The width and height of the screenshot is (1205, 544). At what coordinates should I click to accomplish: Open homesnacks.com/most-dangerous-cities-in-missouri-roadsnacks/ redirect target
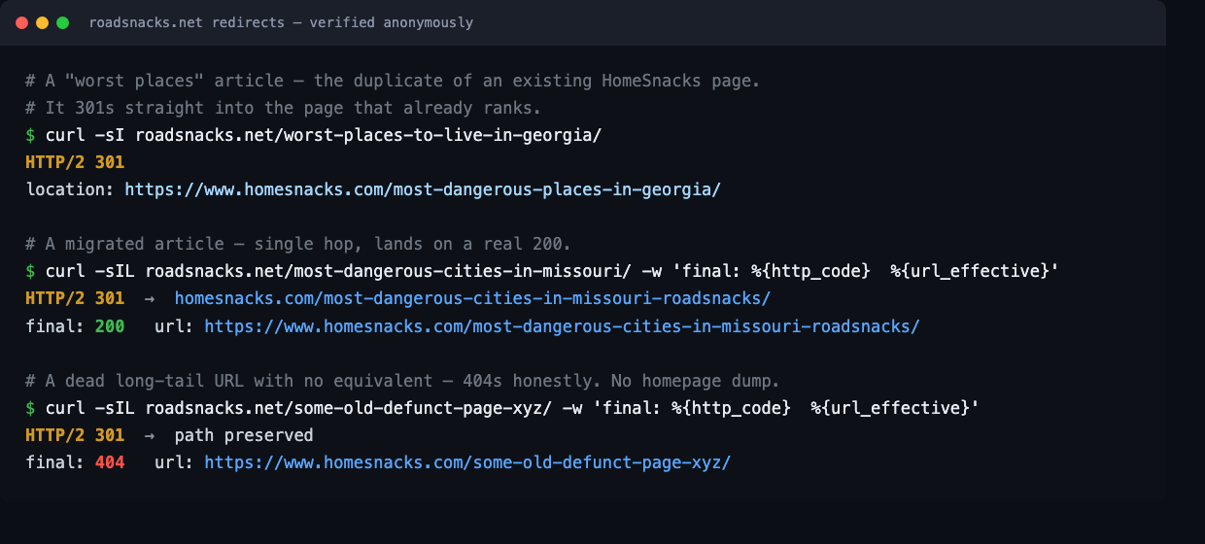[472, 298]
